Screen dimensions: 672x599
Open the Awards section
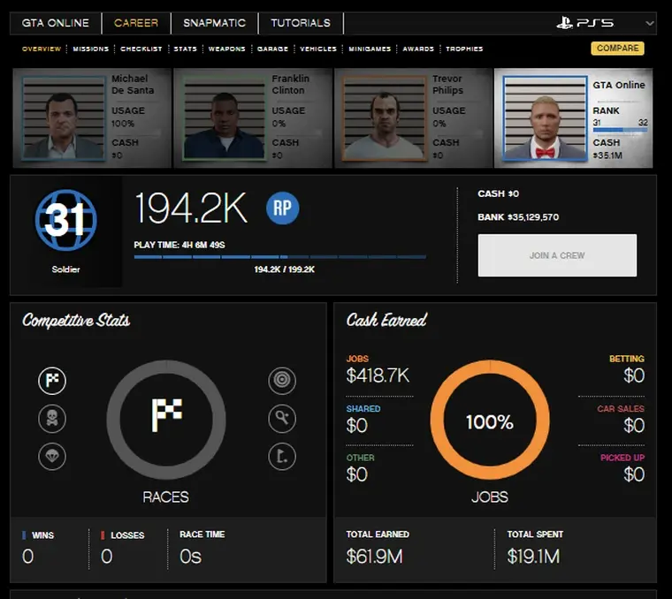point(418,49)
